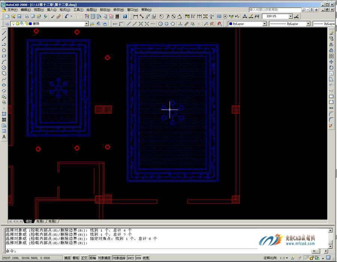
Task: Open the undo history dropdown arrow
Action: pos(71,16)
